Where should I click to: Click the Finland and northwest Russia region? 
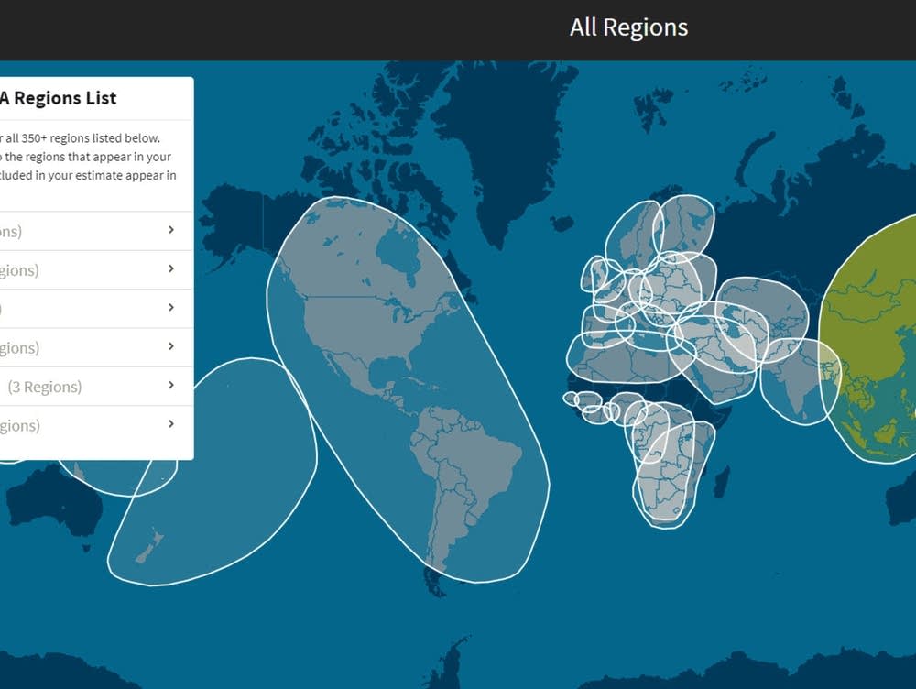(687, 222)
